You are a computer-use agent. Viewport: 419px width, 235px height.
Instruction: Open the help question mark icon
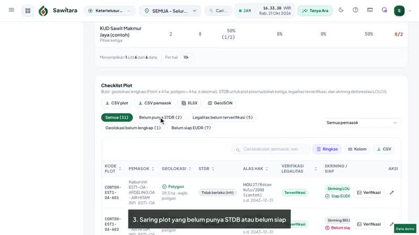356,10
